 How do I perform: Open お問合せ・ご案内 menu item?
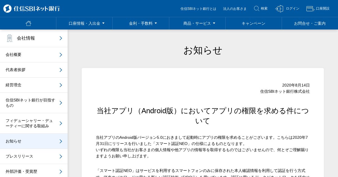(310, 23)
